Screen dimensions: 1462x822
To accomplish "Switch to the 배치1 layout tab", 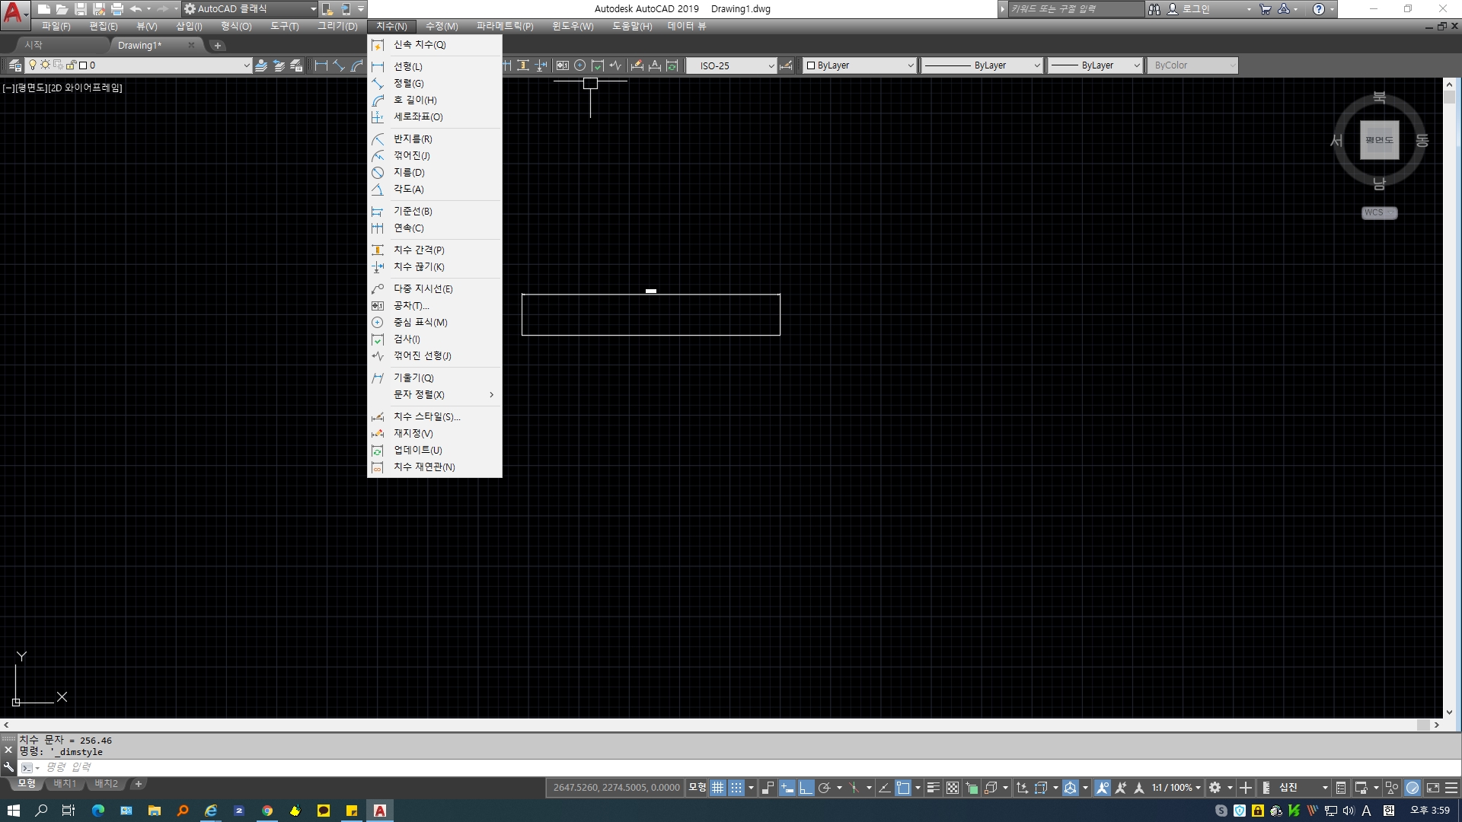I will [x=65, y=784].
